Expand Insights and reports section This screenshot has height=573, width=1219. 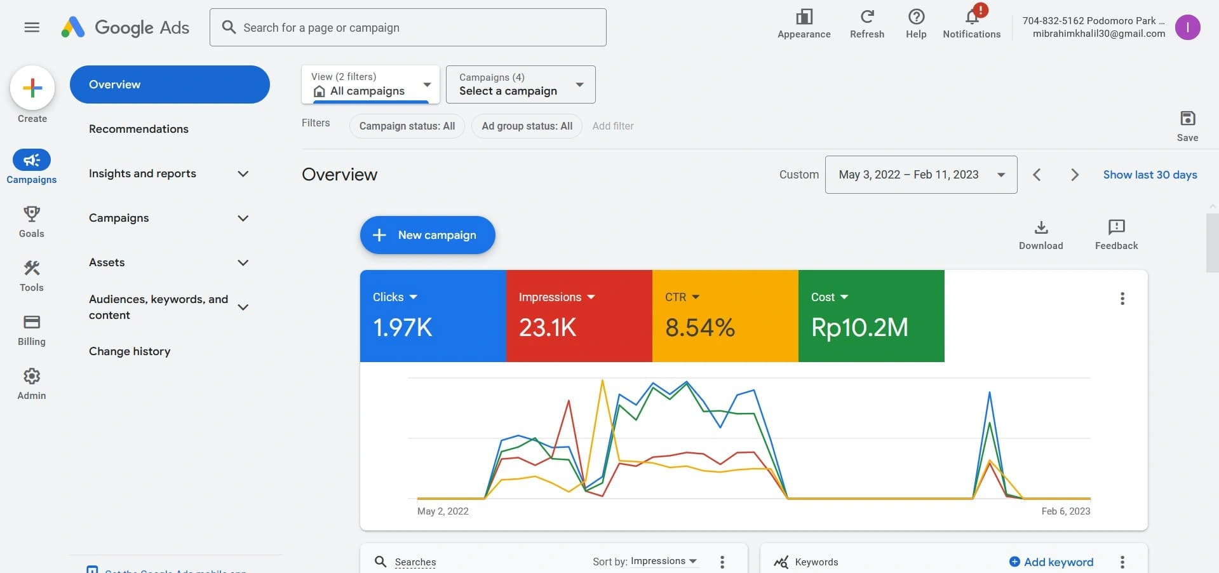click(x=243, y=173)
